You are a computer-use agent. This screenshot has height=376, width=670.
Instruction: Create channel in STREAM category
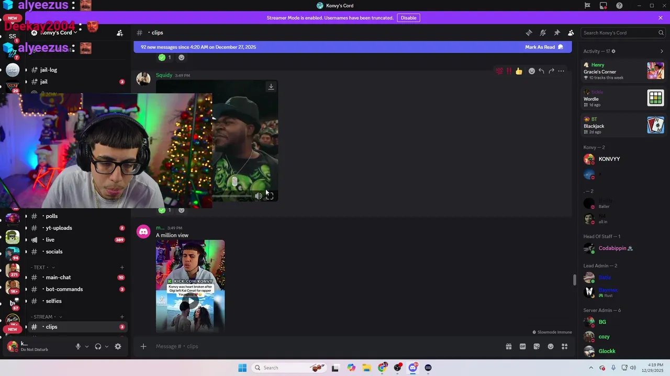point(122,317)
